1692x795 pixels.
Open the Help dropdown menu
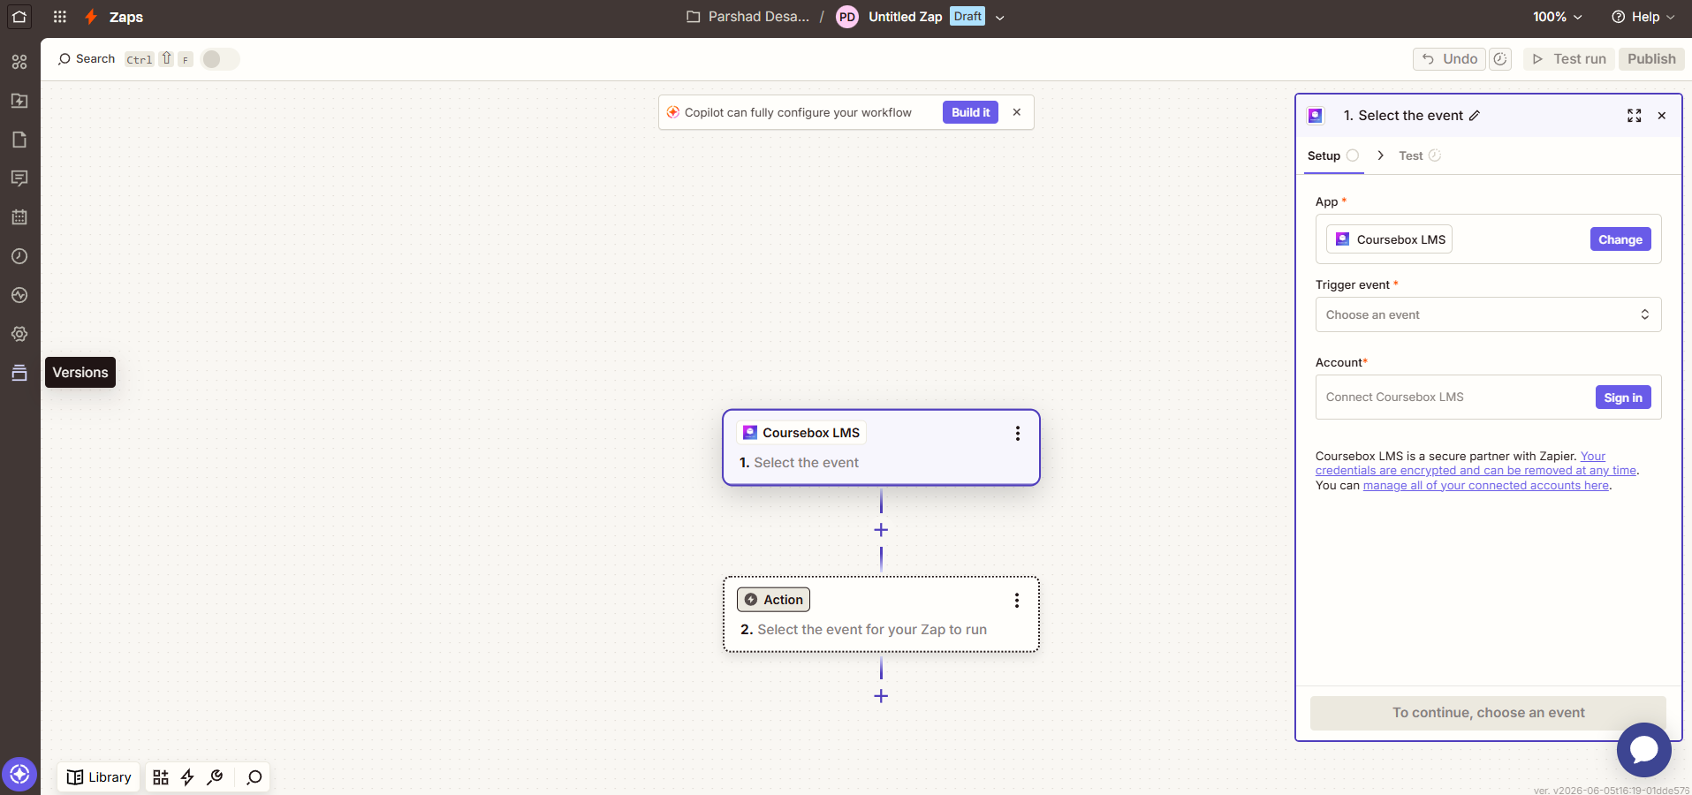(x=1643, y=17)
